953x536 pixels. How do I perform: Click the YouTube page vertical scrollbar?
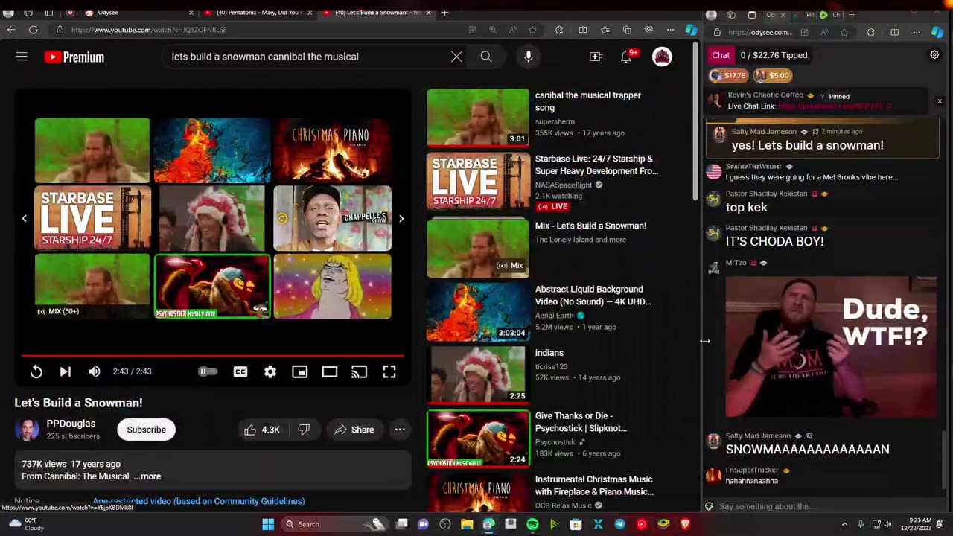pyautogui.click(x=696, y=123)
